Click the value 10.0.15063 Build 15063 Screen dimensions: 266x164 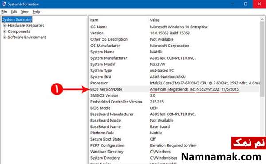coord(170,33)
